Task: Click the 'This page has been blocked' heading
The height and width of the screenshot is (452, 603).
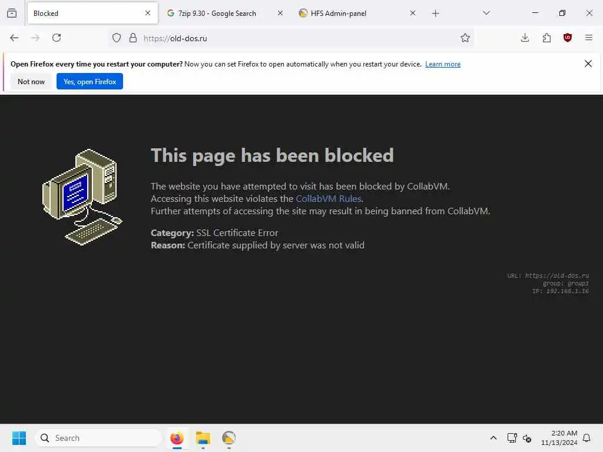Action: pyautogui.click(x=272, y=155)
